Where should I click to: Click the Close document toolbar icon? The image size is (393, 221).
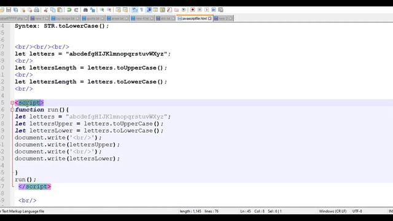point(23,10)
